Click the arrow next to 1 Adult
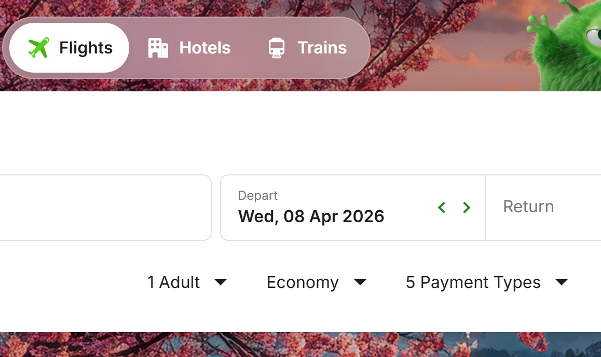This screenshot has height=357, width=601. pos(221,282)
